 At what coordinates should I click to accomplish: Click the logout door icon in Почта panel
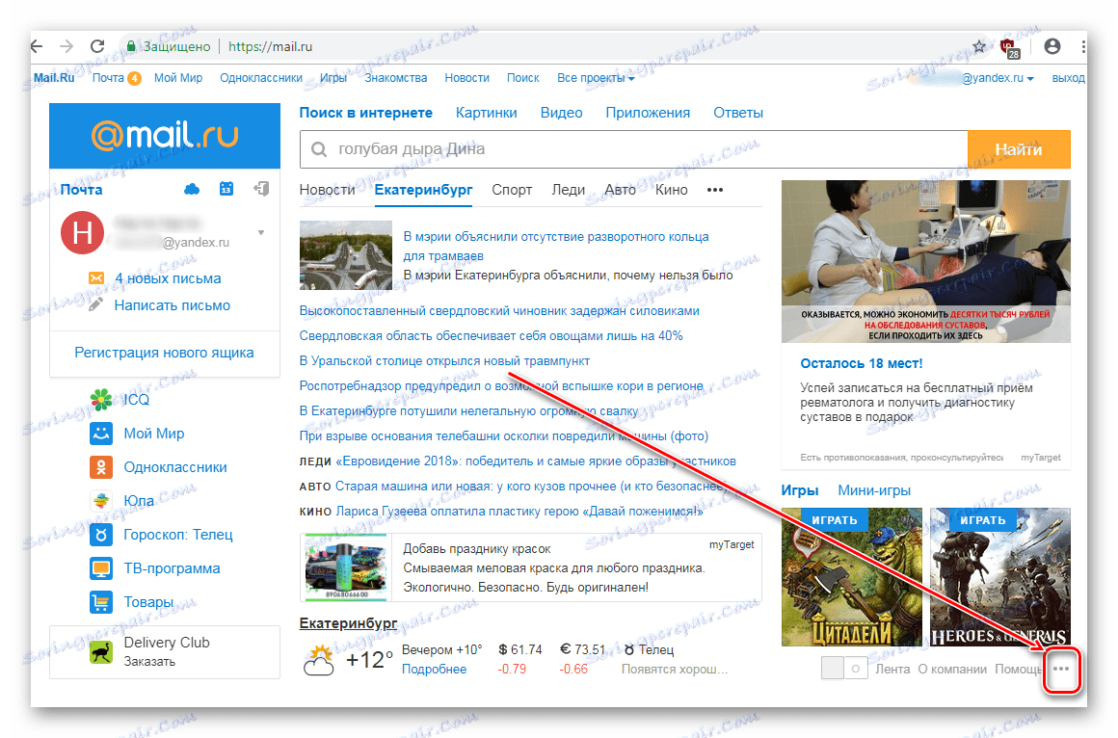[261, 189]
